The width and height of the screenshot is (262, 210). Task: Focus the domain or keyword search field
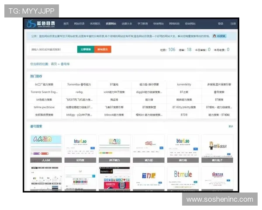click(53, 49)
